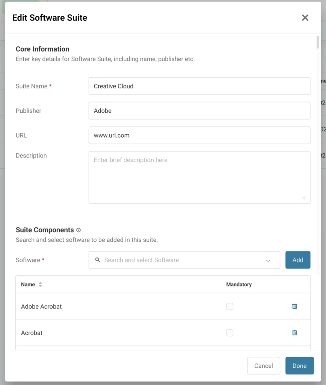
Task: Select the Acrobat row name
Action: 32,333
